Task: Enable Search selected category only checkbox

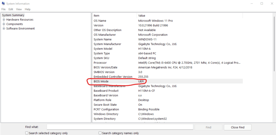Action: [27, 133]
